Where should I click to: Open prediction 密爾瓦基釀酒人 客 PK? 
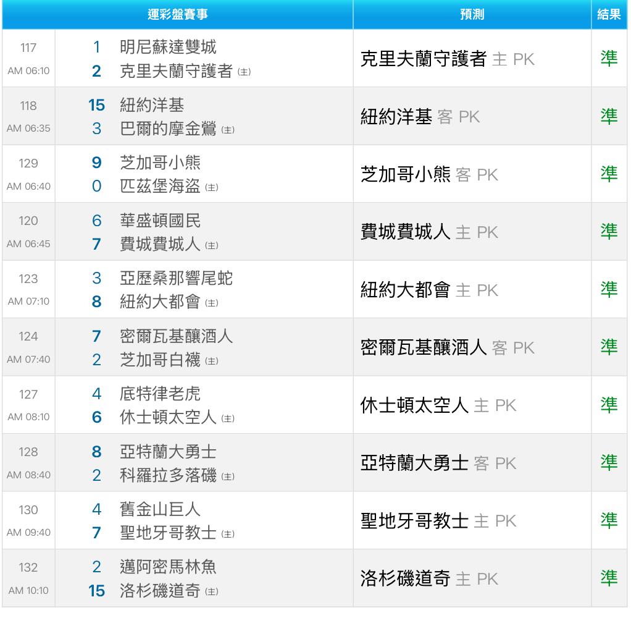click(x=447, y=348)
